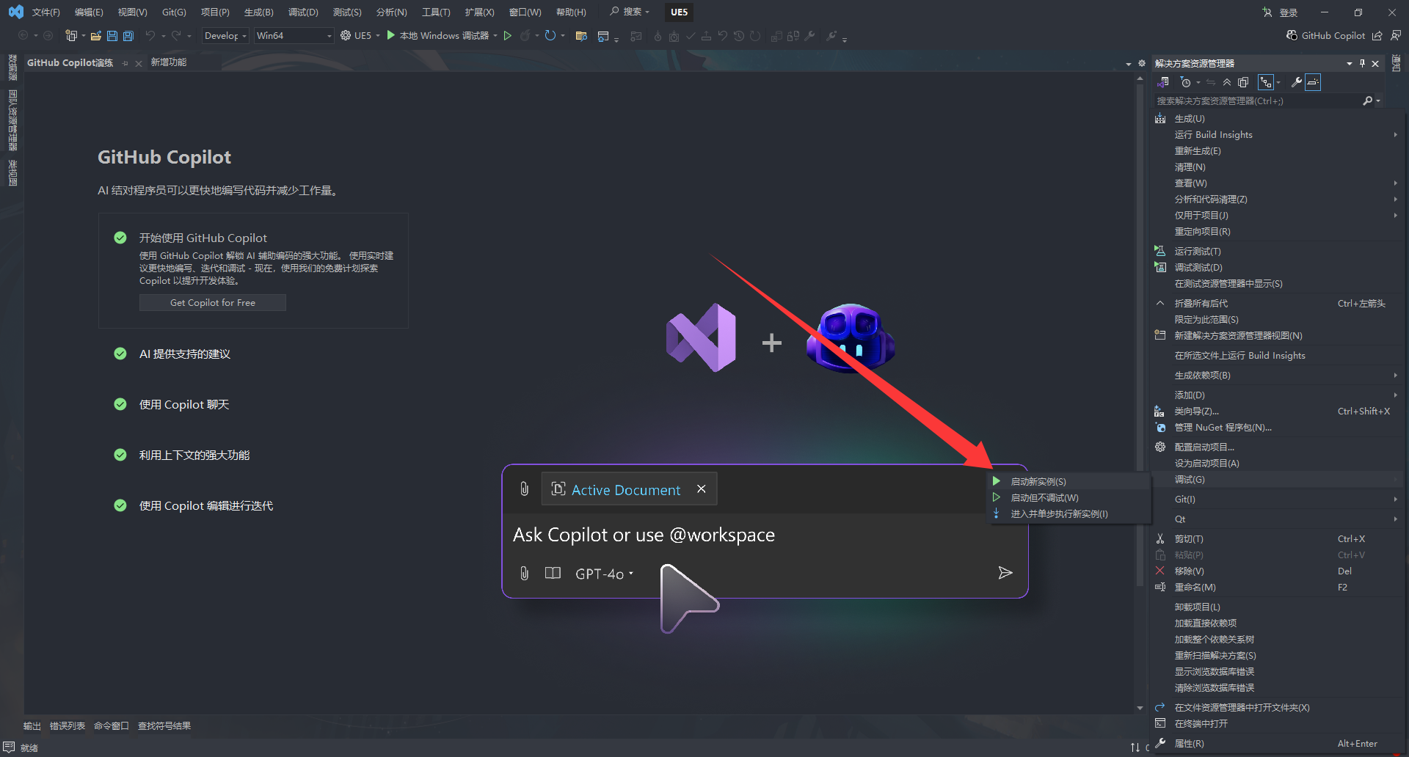Open the 扩展(X) menu
Screen dimensions: 1409x757
[479, 12]
